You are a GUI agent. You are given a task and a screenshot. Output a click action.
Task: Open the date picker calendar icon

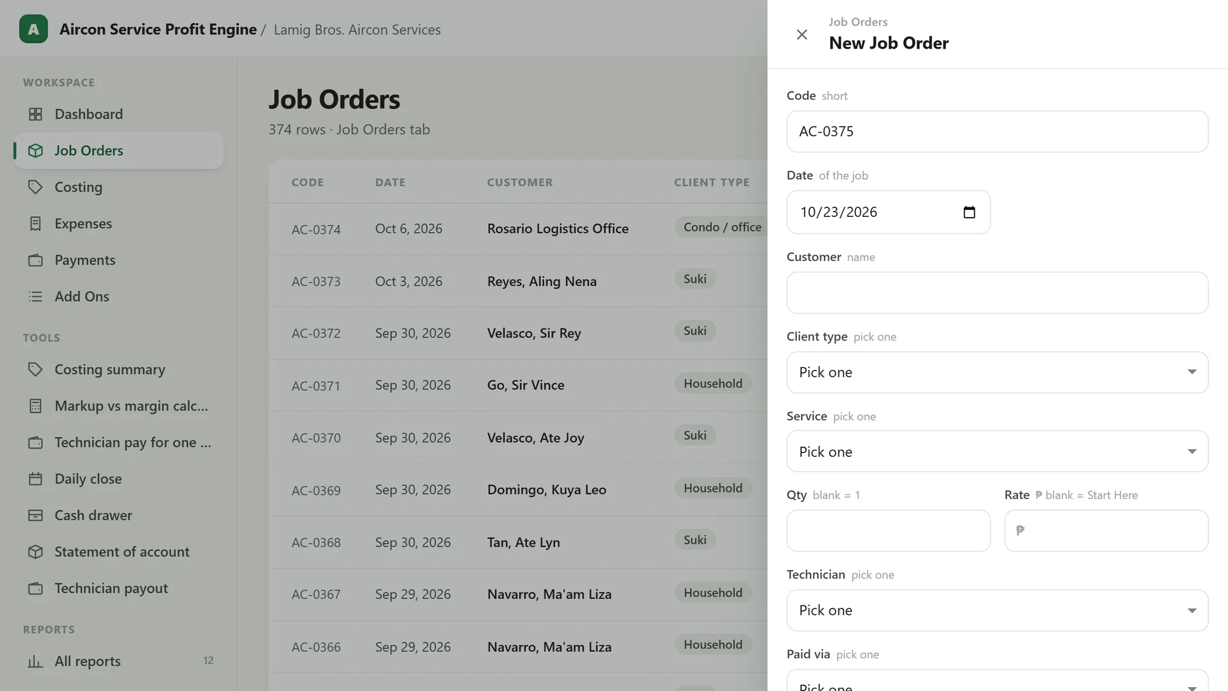969,212
